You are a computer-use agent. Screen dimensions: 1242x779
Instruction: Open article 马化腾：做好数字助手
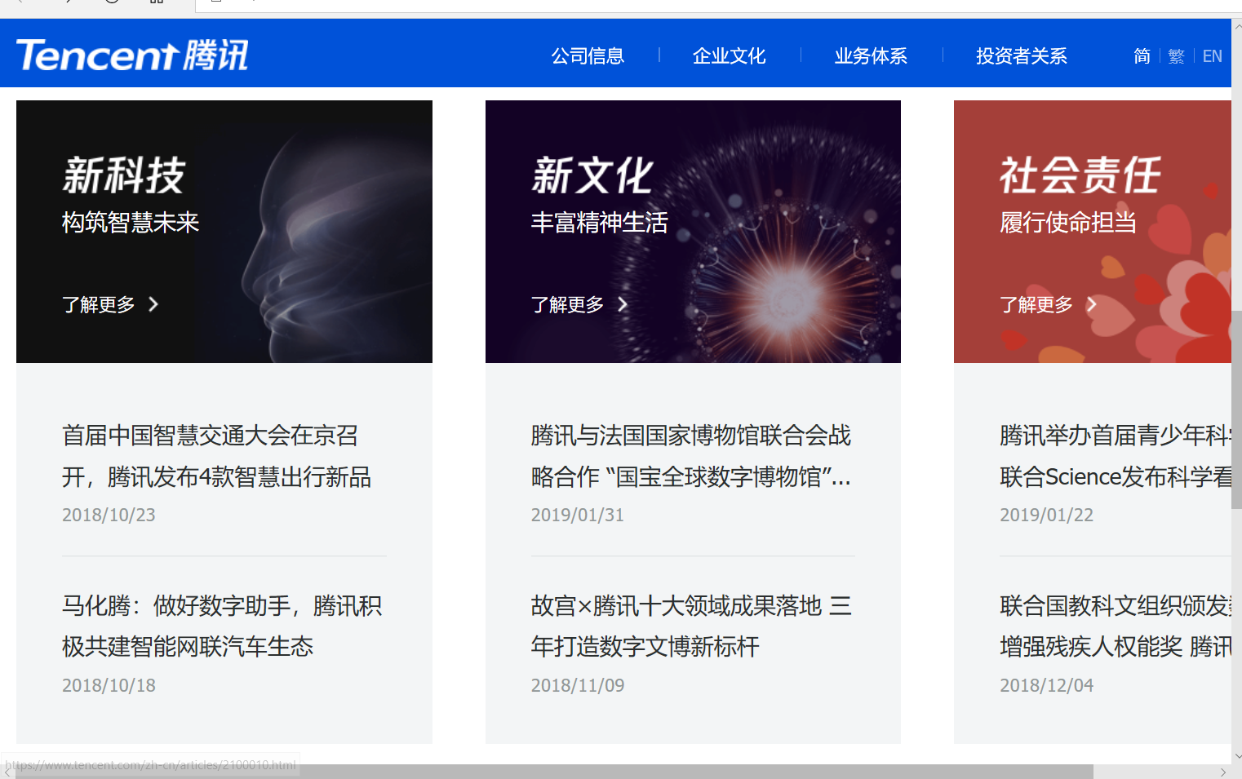(x=222, y=626)
